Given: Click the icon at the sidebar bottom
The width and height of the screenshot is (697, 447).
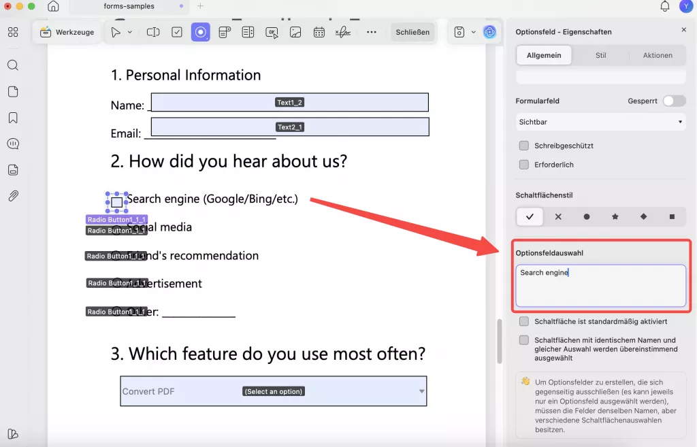Looking at the screenshot, I should pos(13,434).
